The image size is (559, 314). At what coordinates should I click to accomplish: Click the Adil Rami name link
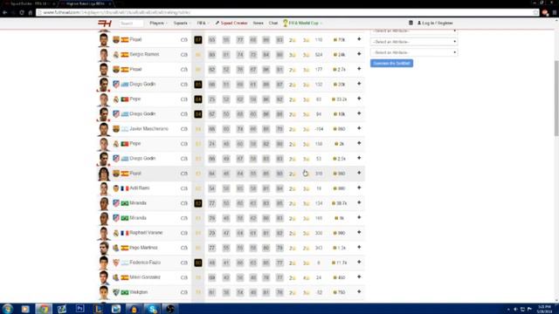[140, 188]
